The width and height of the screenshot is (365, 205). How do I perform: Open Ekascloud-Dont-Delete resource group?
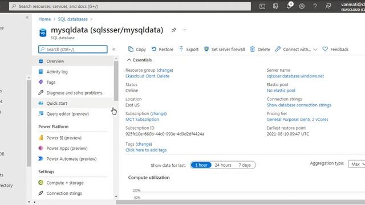tap(147, 76)
